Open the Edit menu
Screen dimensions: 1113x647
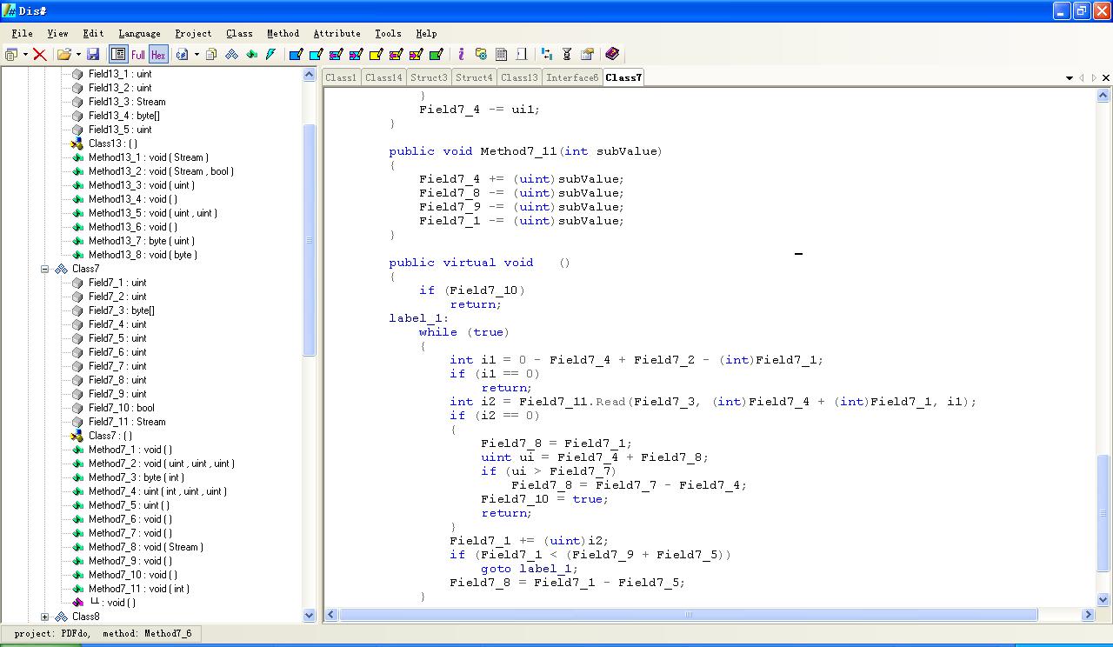click(x=93, y=33)
